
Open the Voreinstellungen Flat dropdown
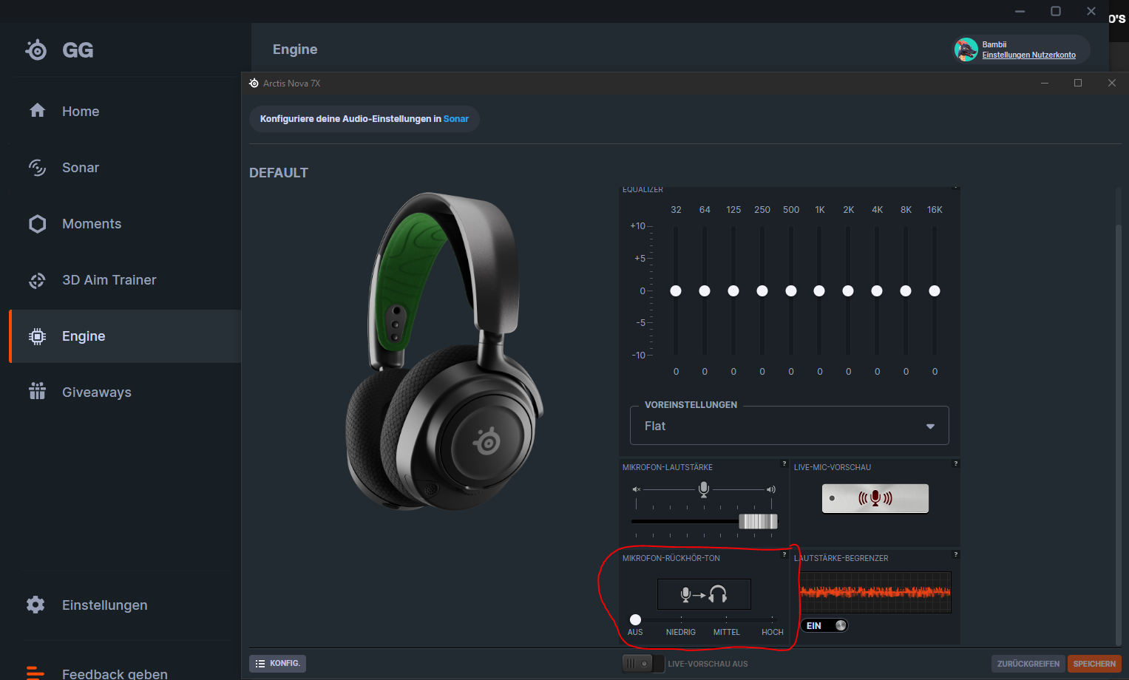788,425
